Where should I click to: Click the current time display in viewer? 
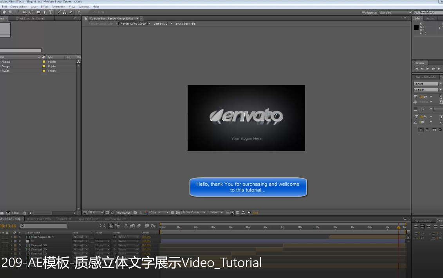click(x=124, y=213)
